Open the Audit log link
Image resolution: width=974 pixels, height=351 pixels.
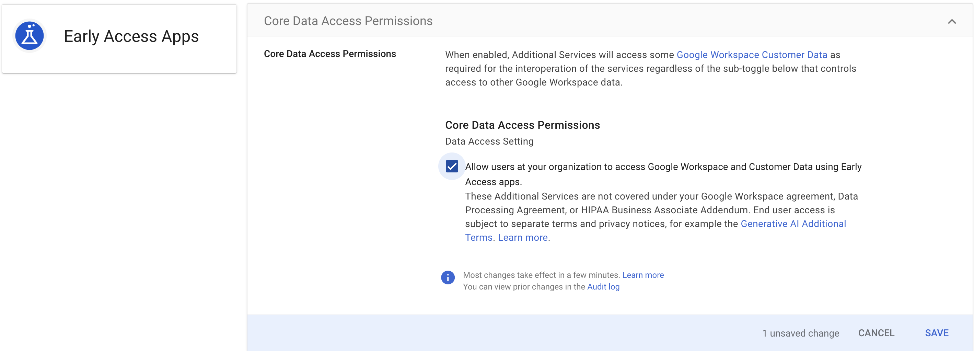[603, 287]
